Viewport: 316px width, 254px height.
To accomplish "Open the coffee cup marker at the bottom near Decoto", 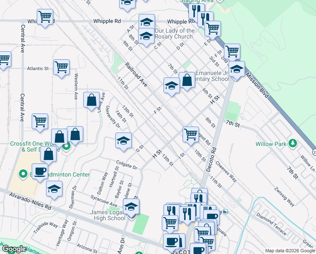I will point(171,242).
